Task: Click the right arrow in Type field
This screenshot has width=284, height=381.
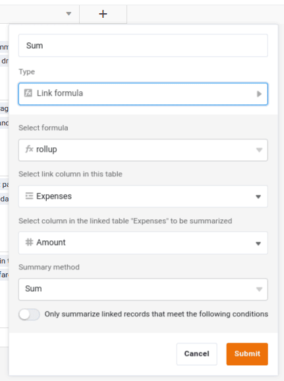Action: [x=259, y=94]
